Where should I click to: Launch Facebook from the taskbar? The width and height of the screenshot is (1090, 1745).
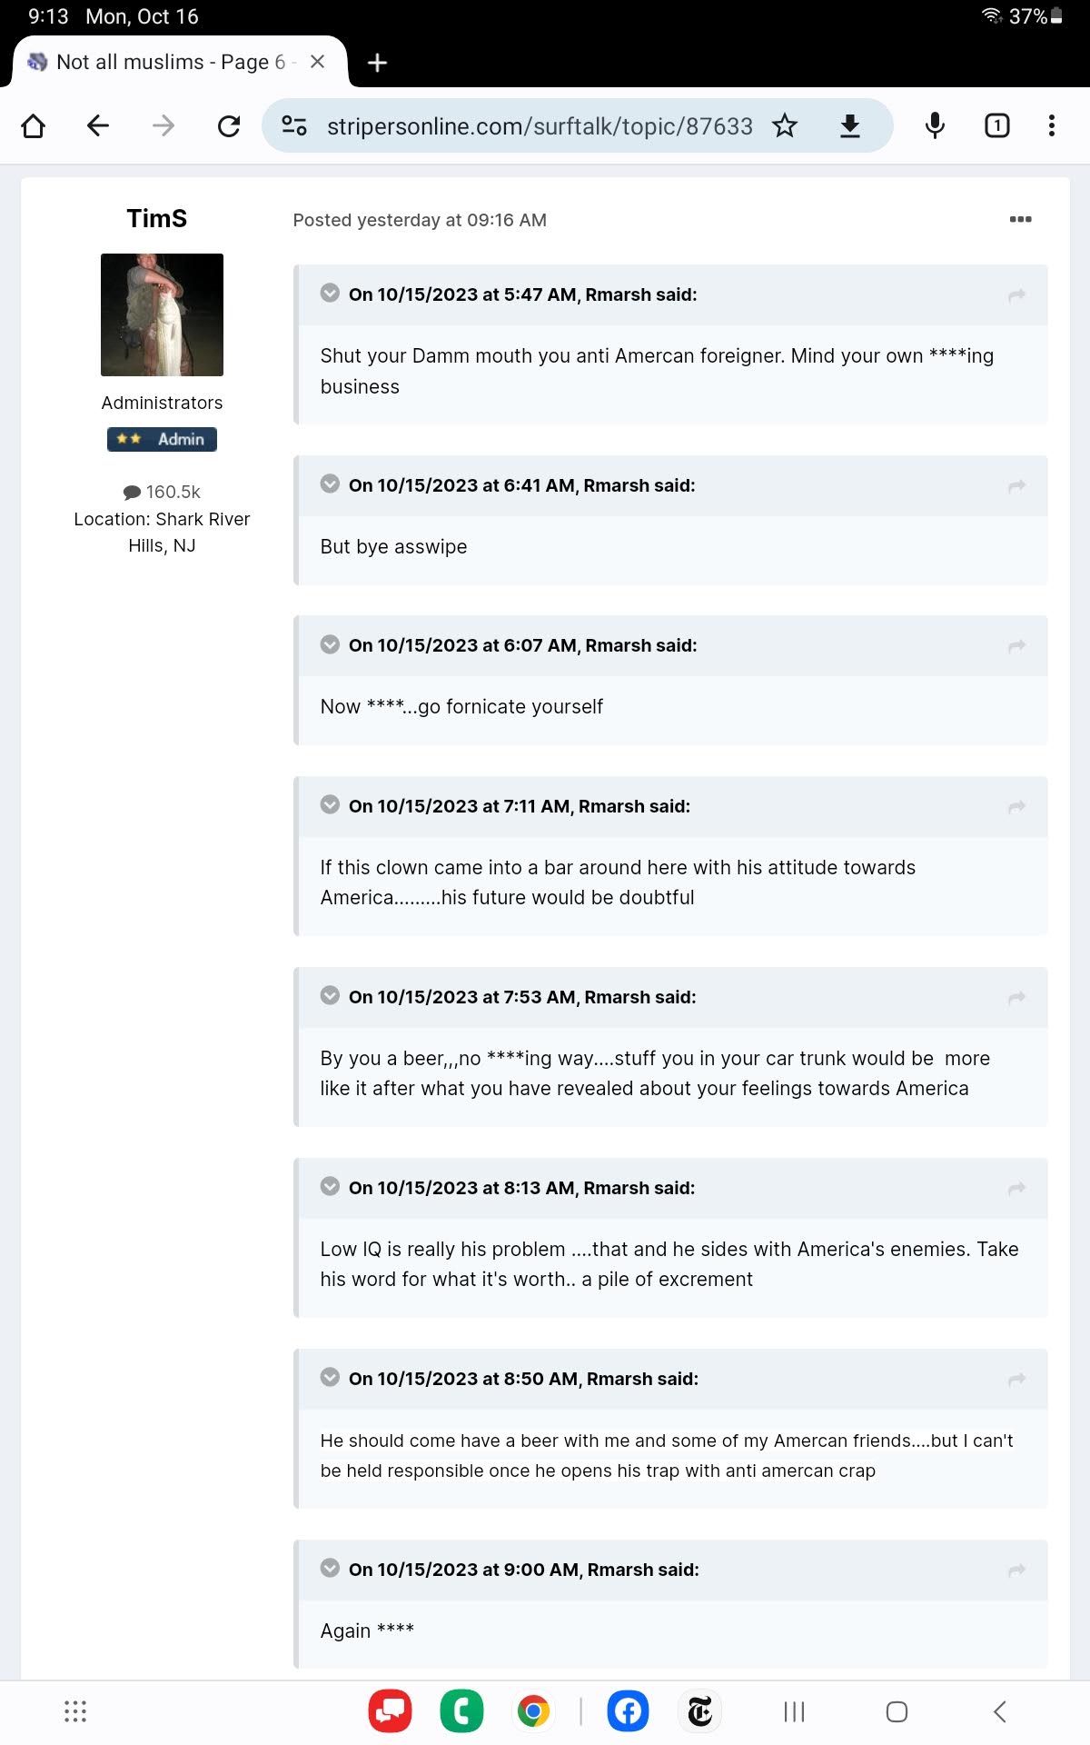tap(627, 1711)
